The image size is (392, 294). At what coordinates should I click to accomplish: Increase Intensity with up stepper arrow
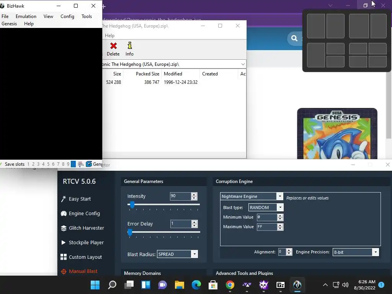click(194, 194)
